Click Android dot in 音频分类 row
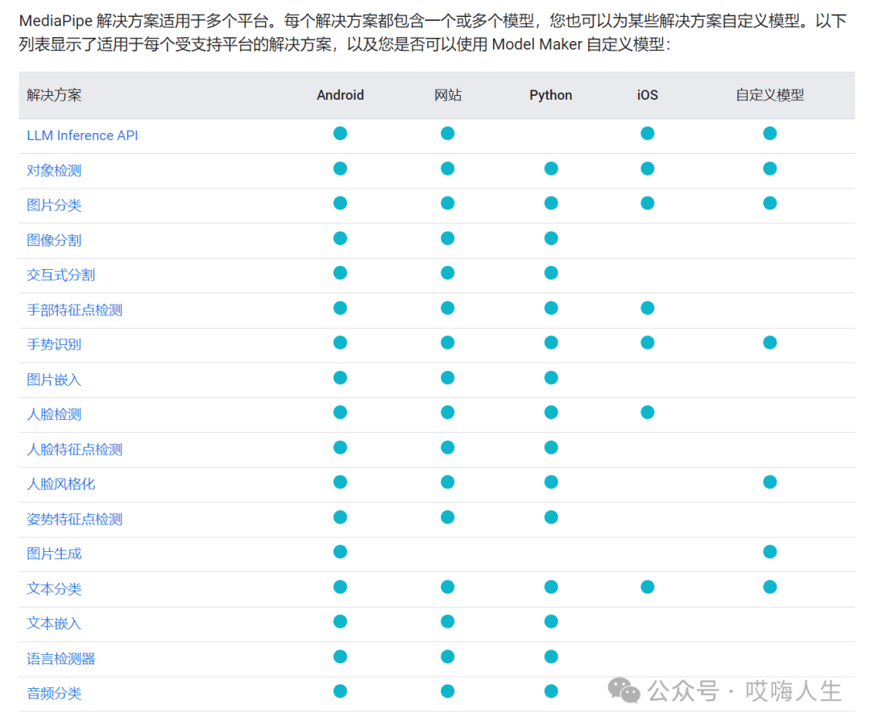Image resolution: width=870 pixels, height=726 pixels. 340,691
